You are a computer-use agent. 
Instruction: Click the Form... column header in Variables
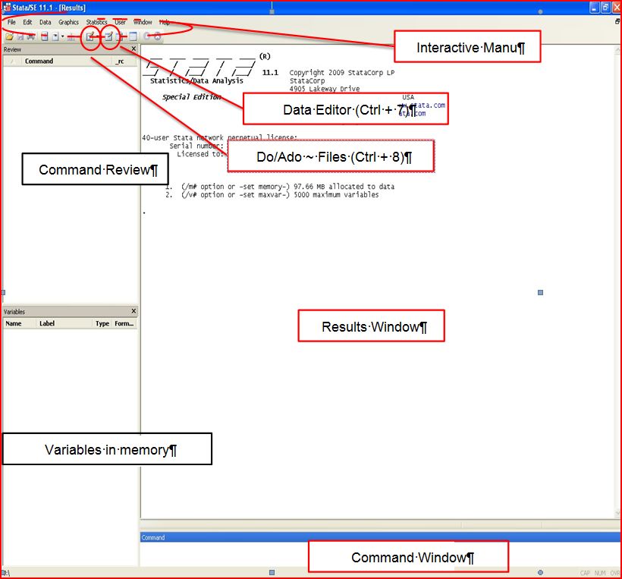(x=124, y=323)
